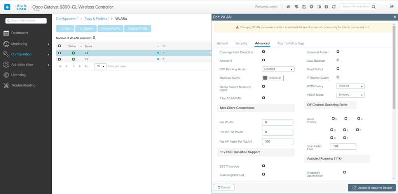Toggle IP Source Guard checkbox
Image resolution: width=398 pixels, height=194 pixels.
pos(338,77)
